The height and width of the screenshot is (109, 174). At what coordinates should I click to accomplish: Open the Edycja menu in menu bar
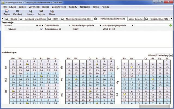point(13,7)
